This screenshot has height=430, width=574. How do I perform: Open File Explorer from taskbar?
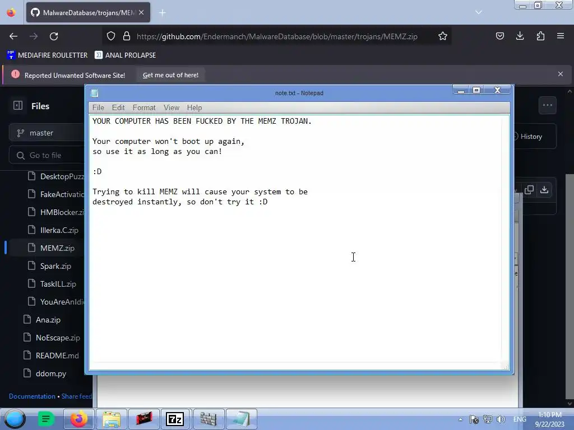[x=112, y=419]
